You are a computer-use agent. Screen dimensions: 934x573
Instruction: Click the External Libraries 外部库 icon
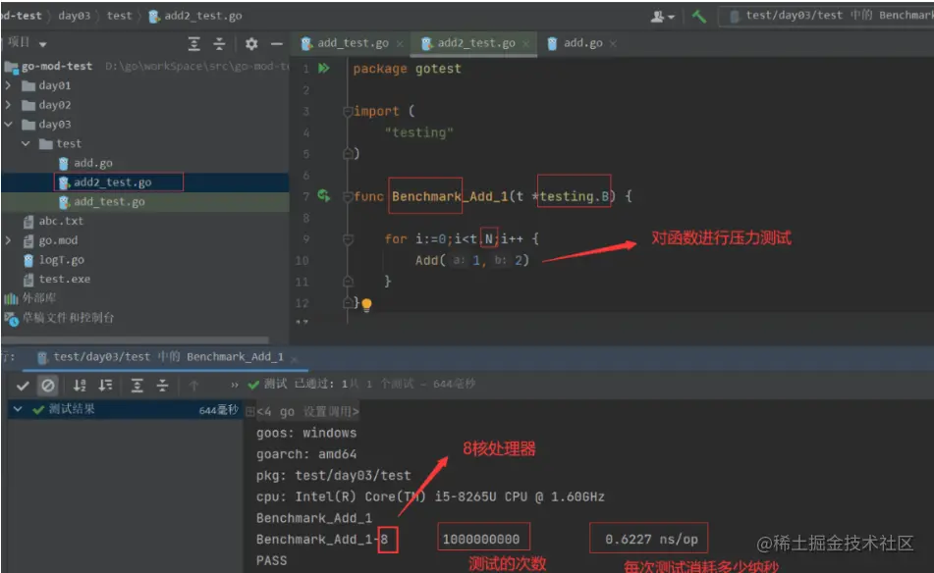pos(11,298)
